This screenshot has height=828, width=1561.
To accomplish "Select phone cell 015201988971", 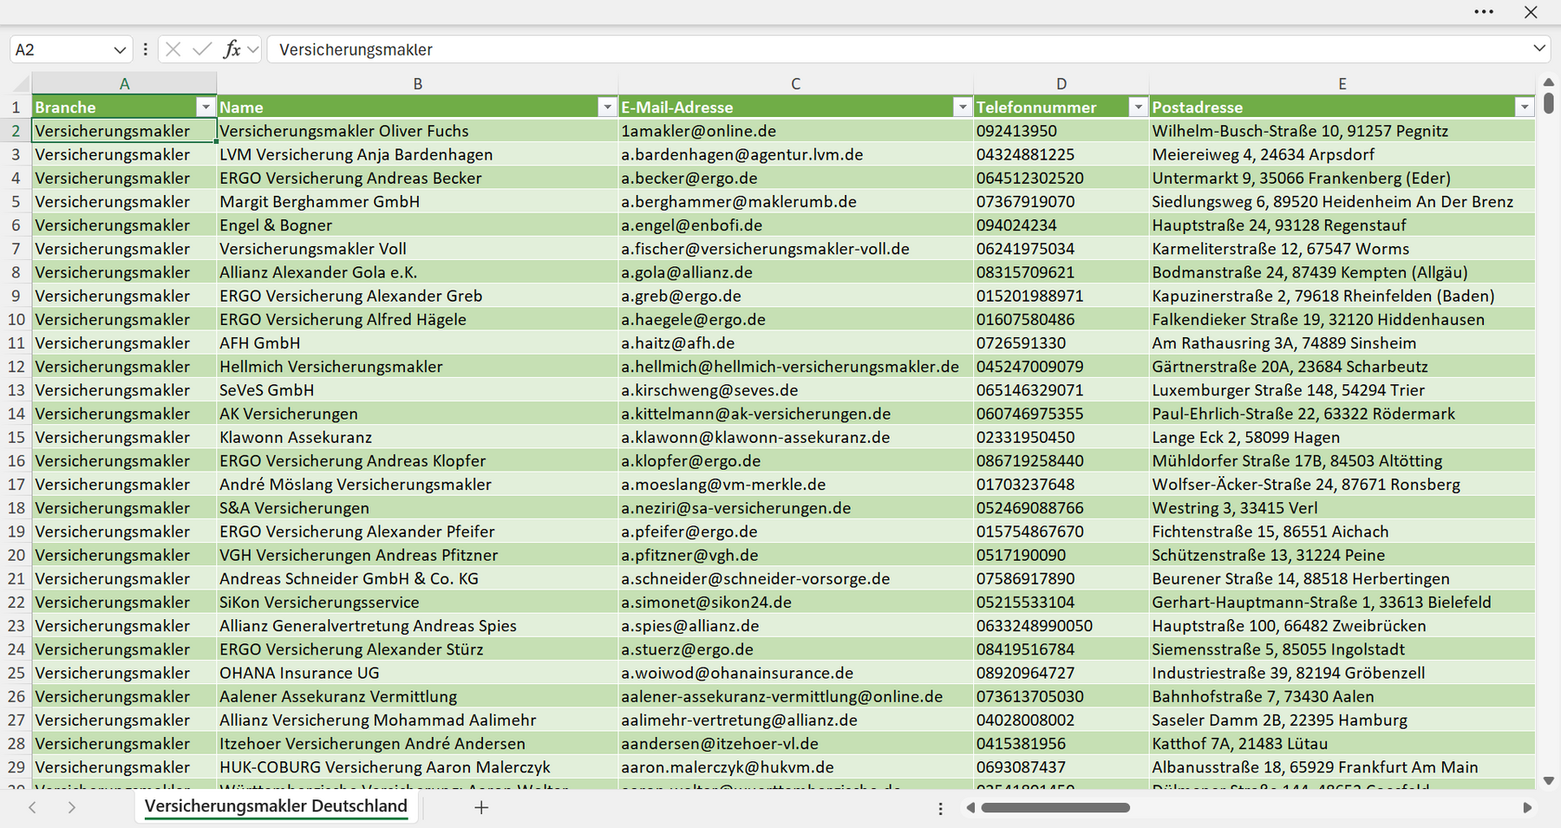I will coord(1061,296).
